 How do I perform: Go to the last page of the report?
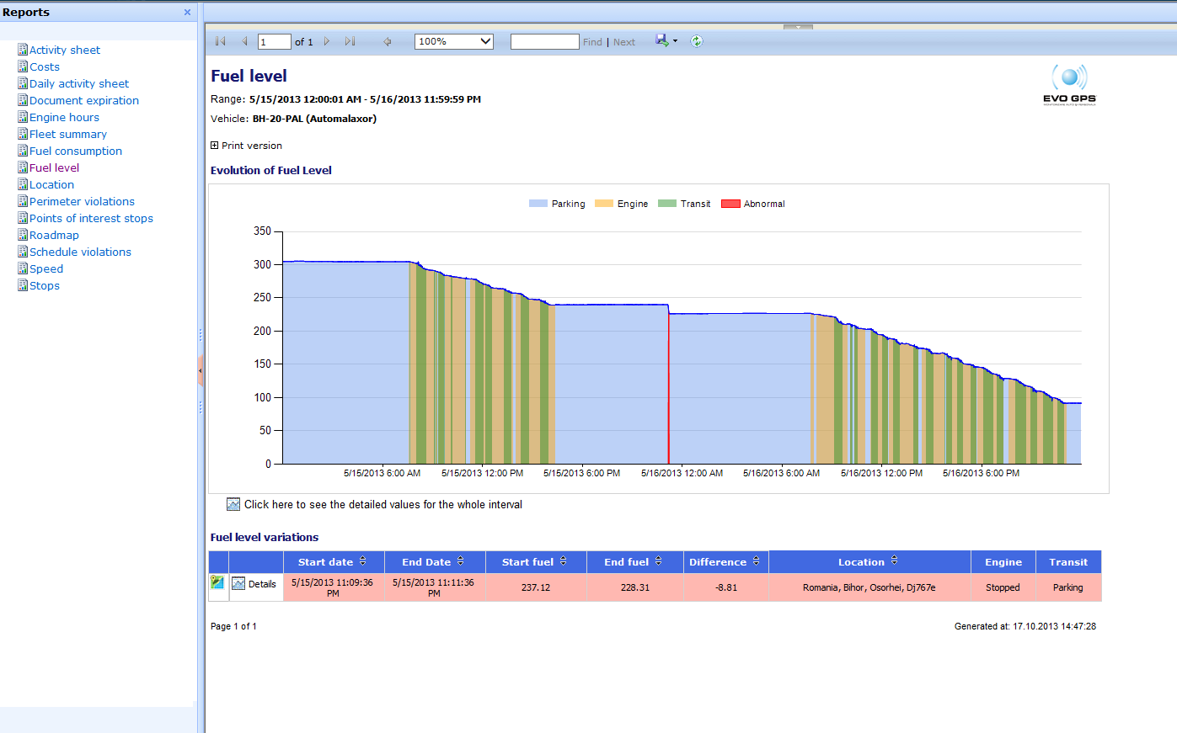tap(350, 41)
